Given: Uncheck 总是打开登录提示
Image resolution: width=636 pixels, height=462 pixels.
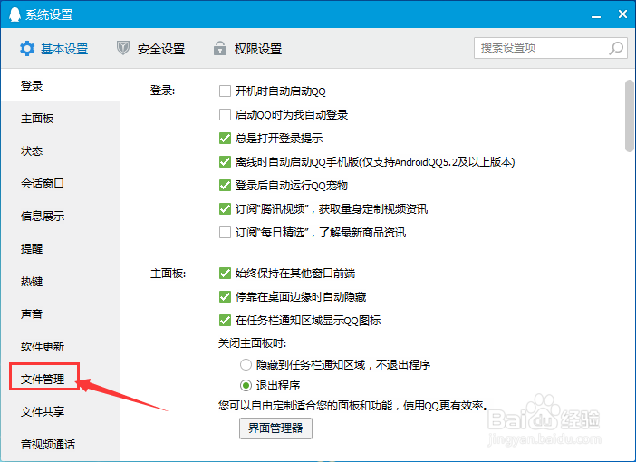Looking at the screenshot, I should pos(225,138).
